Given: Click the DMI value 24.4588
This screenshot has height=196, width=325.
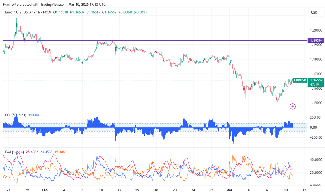Looking at the screenshot, I should click(x=46, y=152).
